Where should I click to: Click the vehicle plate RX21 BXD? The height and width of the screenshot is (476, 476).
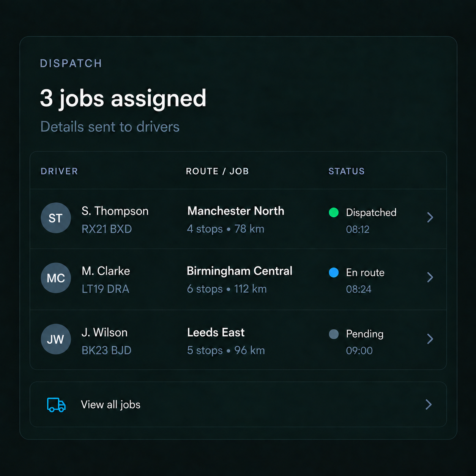(x=107, y=229)
